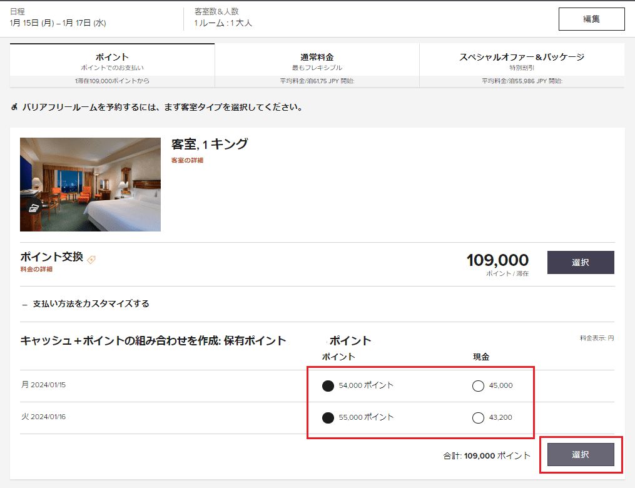Viewport: 635px width, 488px height.
Task: Click bottom 選択 button beside 合計 total
Action: 581,454
